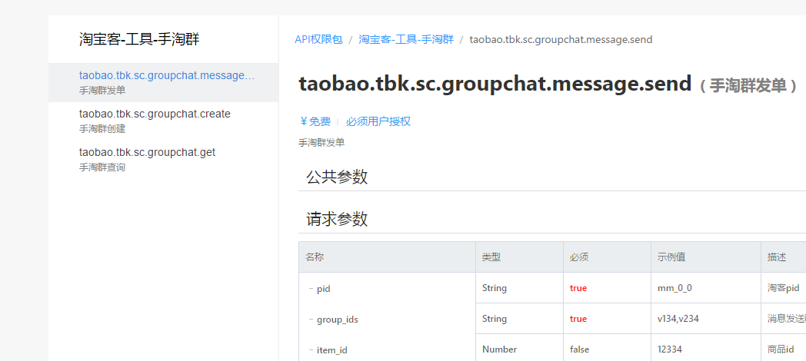This screenshot has width=806, height=361.
Task: Select the pid parameter name
Action: [x=323, y=289]
